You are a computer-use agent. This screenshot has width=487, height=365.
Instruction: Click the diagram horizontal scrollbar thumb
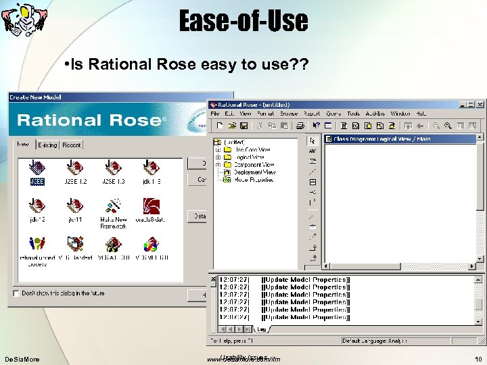[365, 266]
